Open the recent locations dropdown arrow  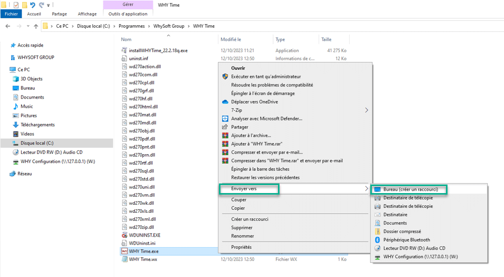(x=28, y=26)
